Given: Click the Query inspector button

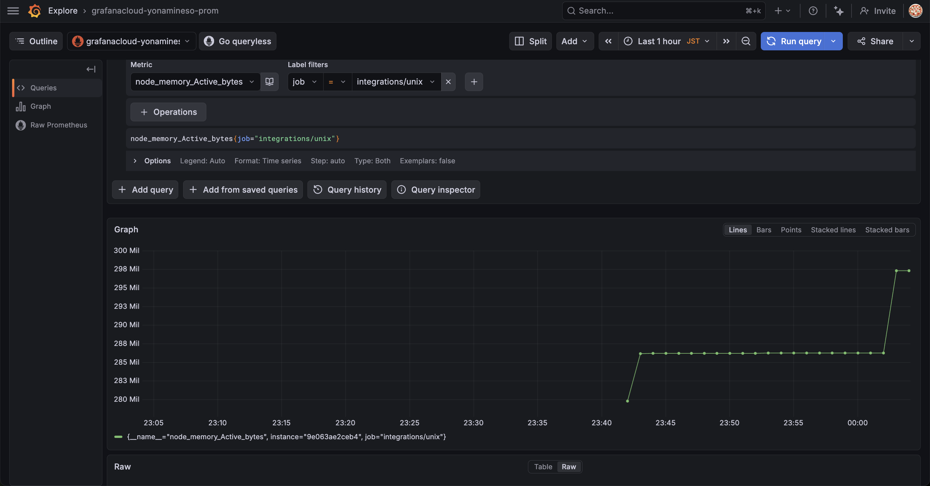Looking at the screenshot, I should pos(436,190).
